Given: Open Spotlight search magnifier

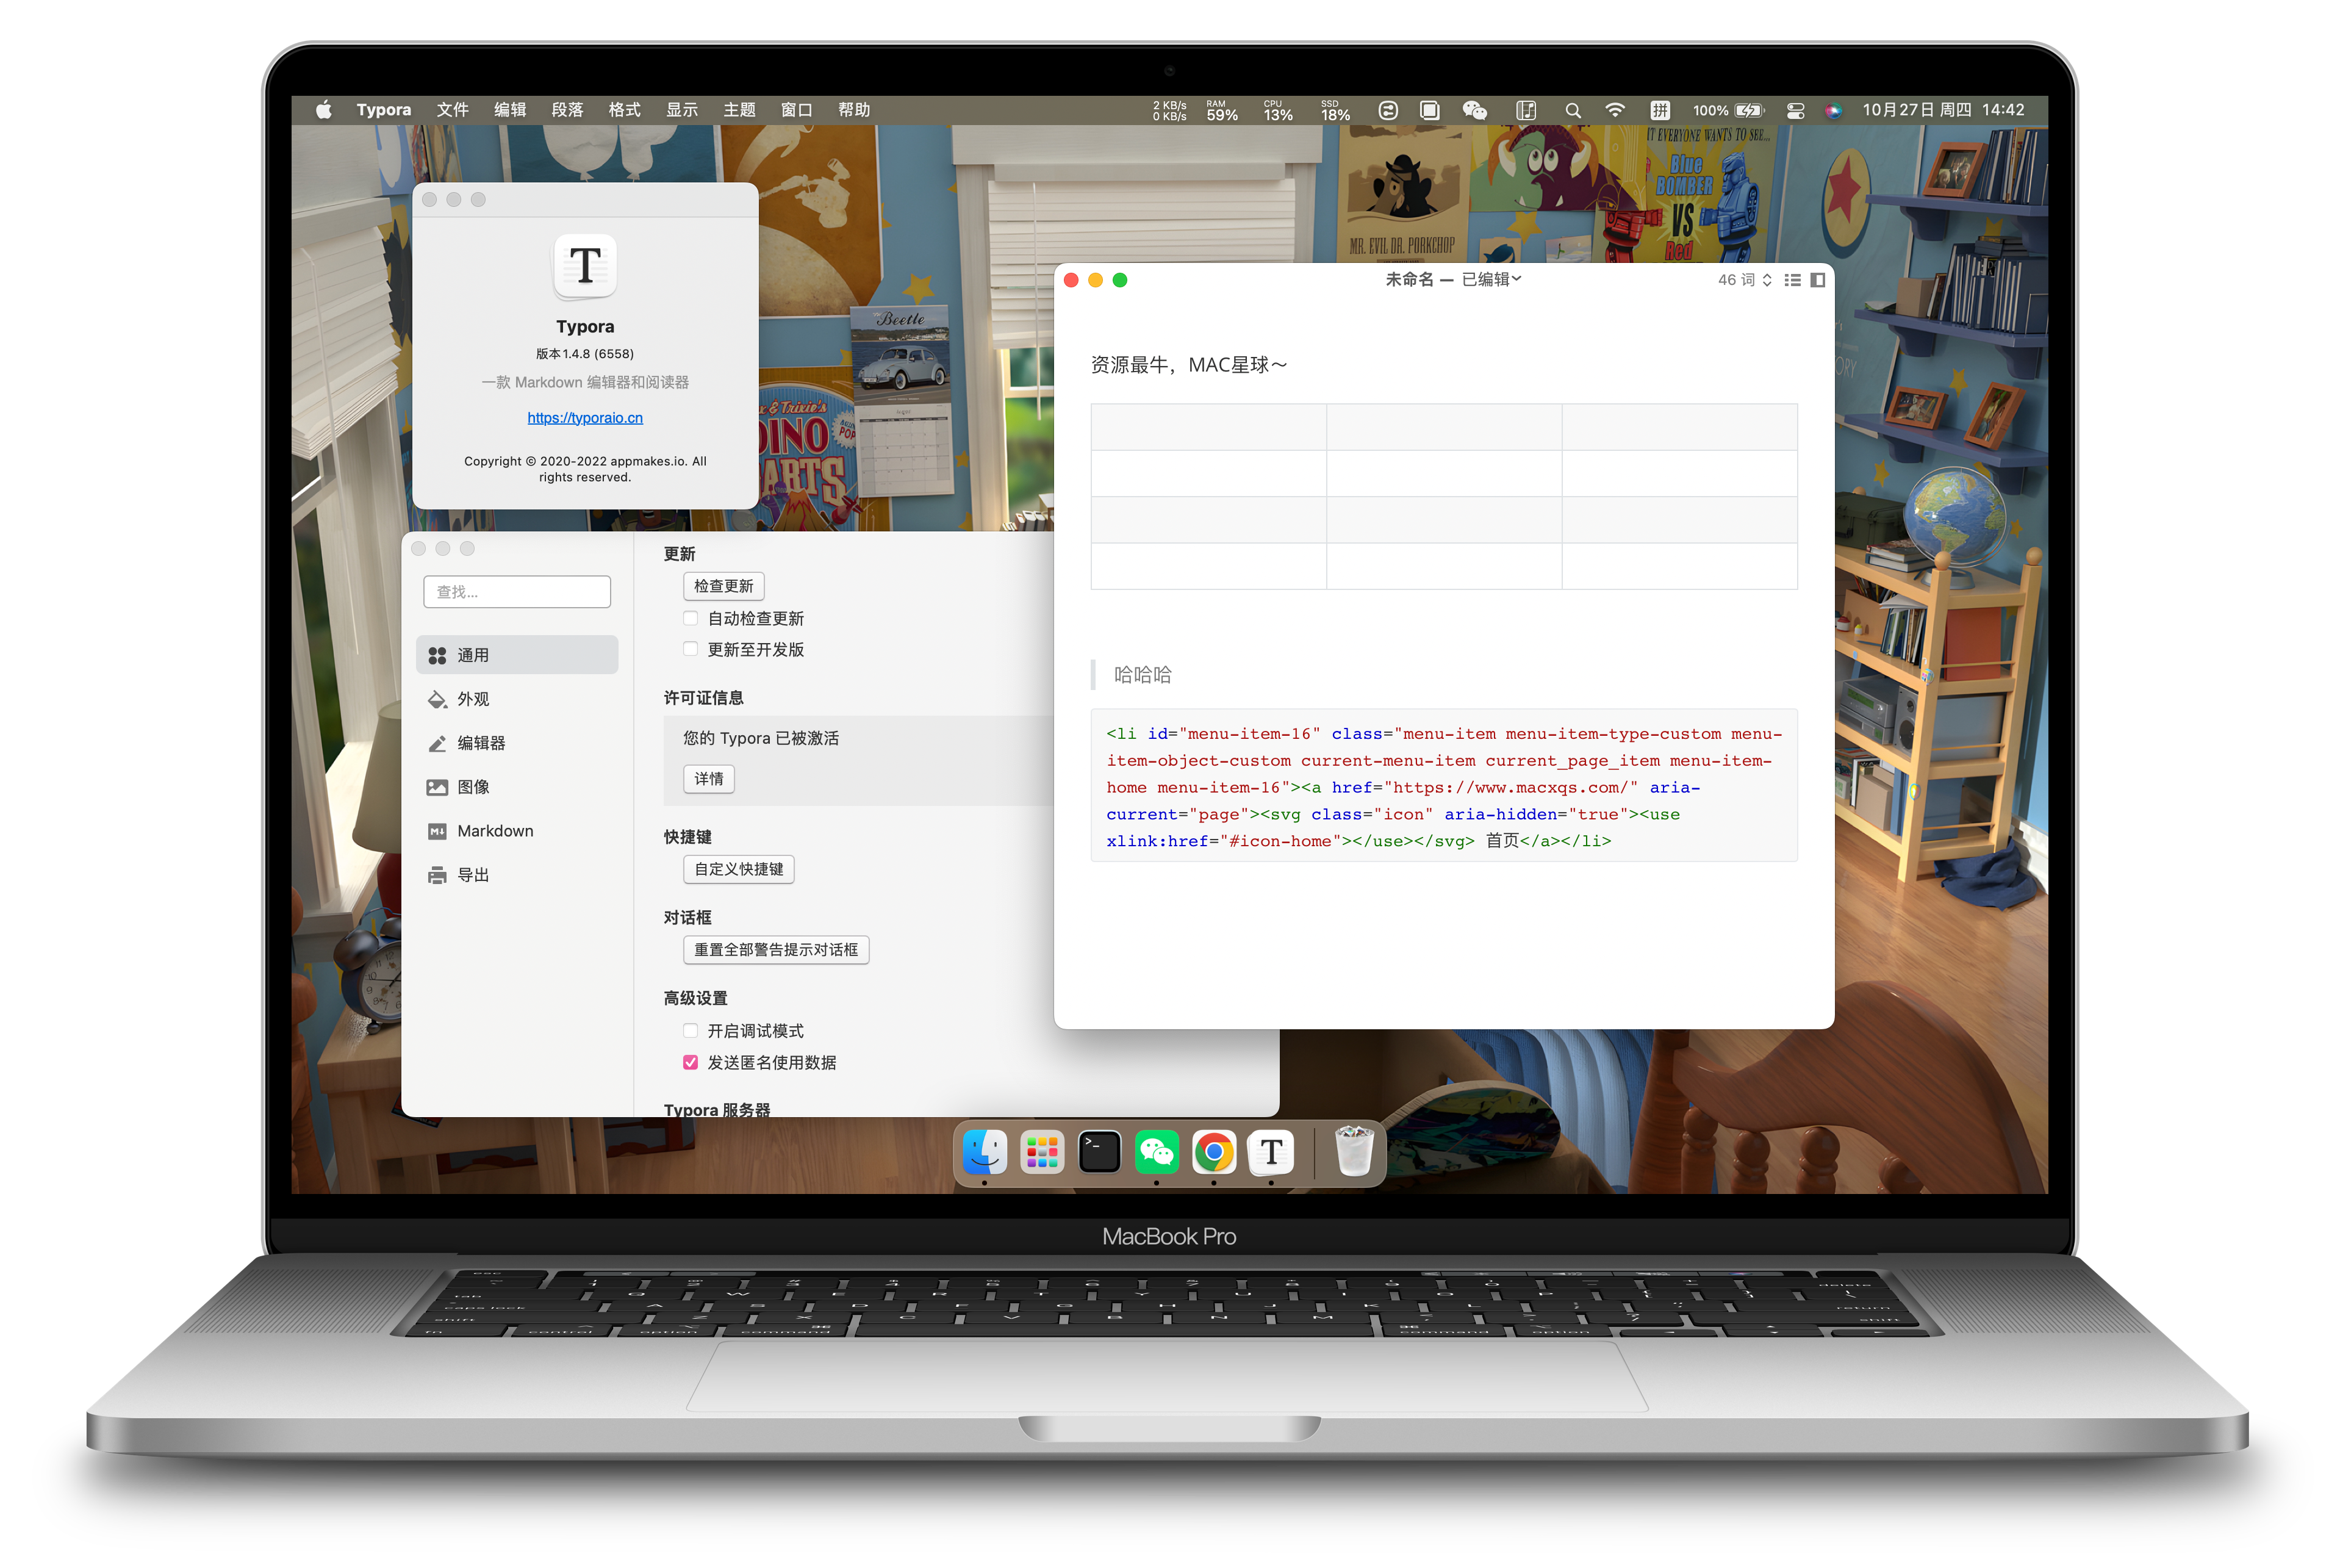Looking at the screenshot, I should (1573, 111).
